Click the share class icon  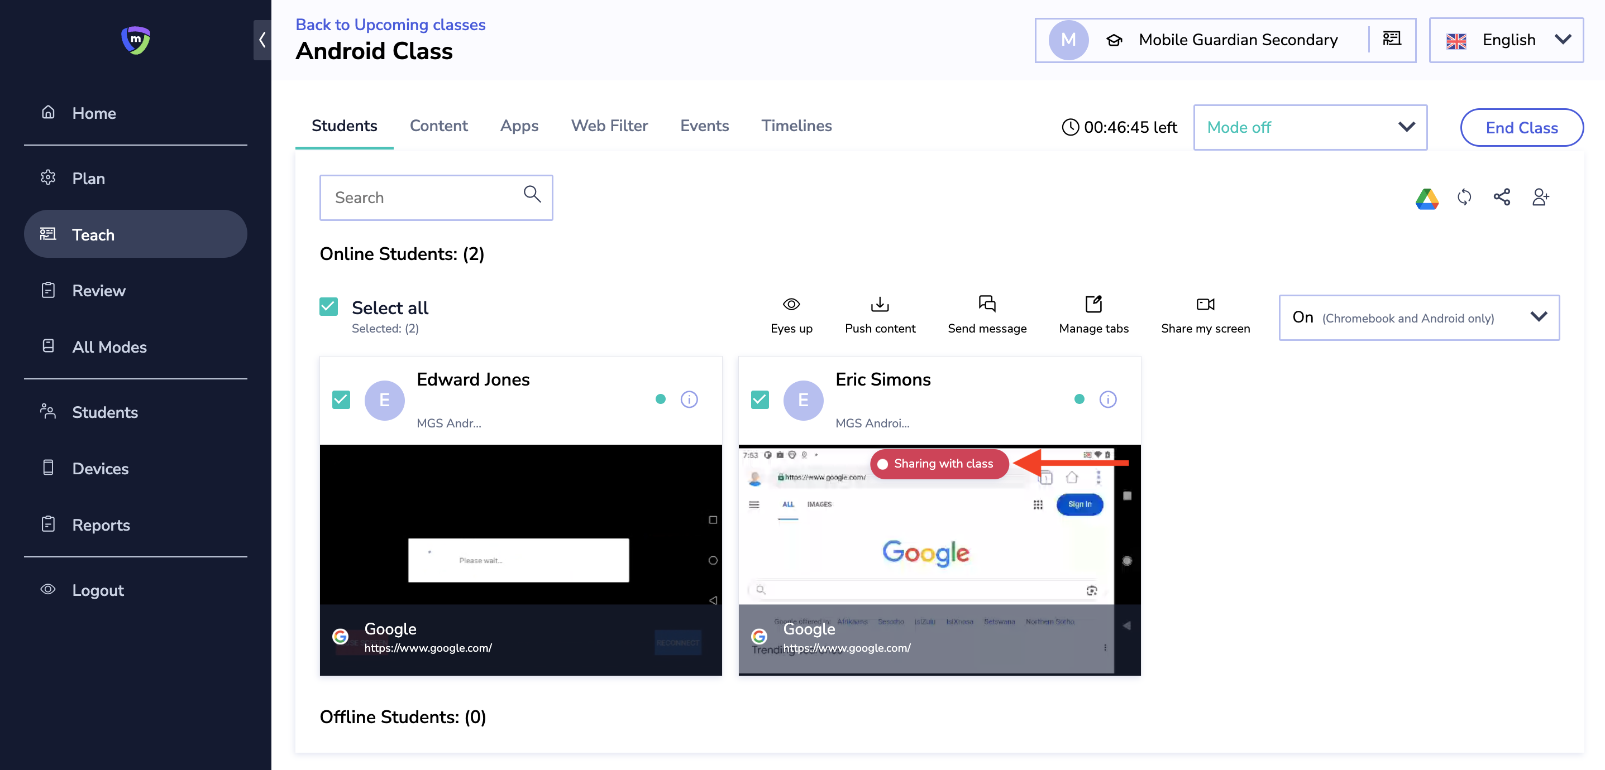[x=1502, y=198]
